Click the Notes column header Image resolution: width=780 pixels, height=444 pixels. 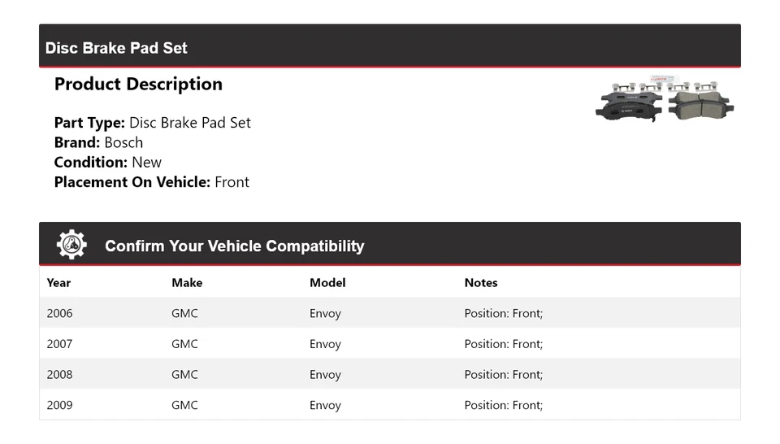point(481,283)
